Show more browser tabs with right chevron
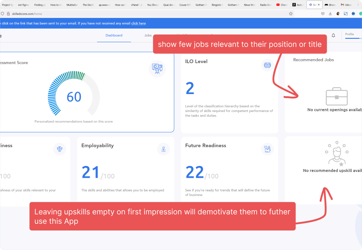The height and width of the screenshot is (250, 362). click(358, 5)
